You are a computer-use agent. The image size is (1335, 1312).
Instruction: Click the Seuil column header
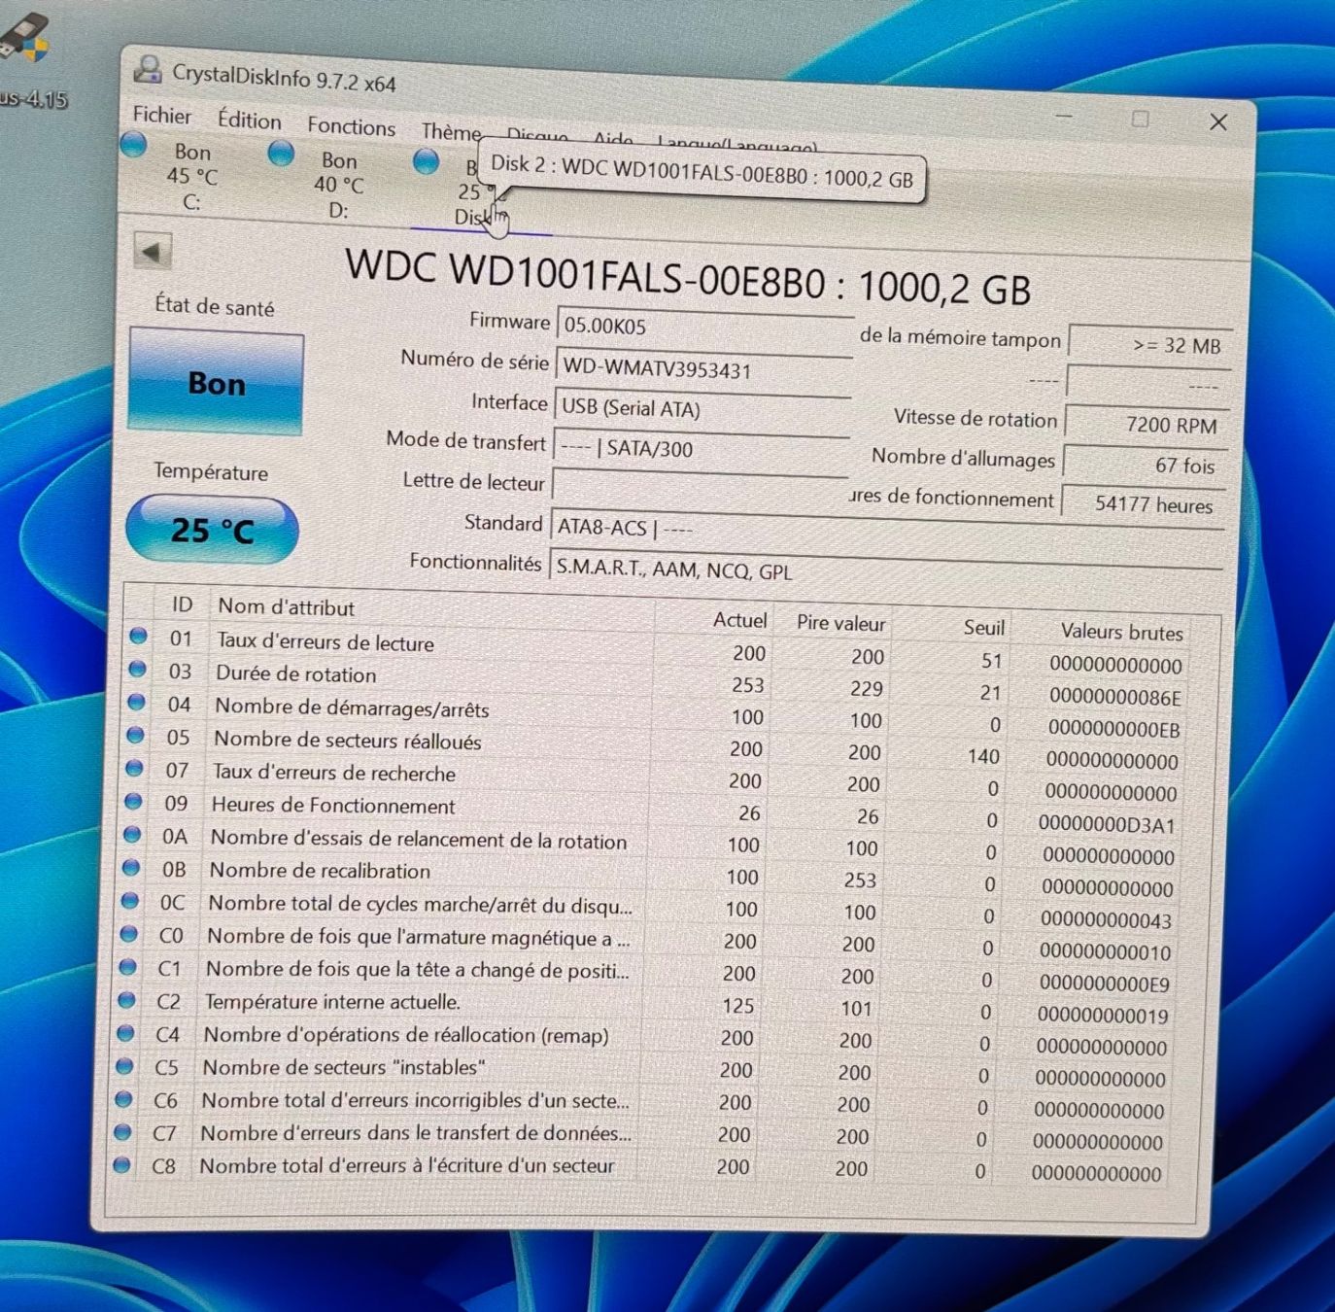point(983,627)
